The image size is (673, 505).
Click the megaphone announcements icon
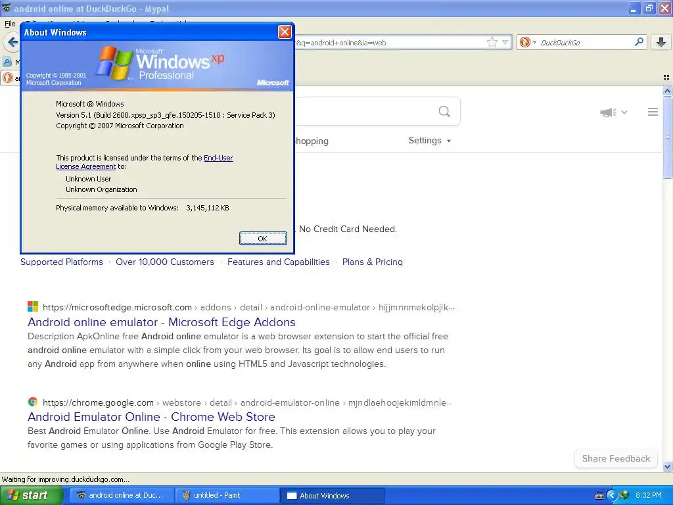pos(608,112)
